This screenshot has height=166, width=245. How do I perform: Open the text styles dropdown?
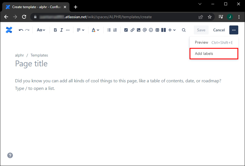pyautogui.click(x=41, y=30)
